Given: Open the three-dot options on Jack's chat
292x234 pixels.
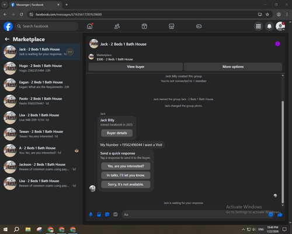Looking at the screenshot, I should [69, 52].
